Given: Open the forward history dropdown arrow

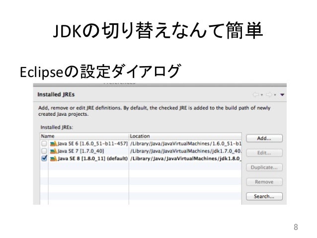Looking at the screenshot, I should pyautogui.click(x=275, y=95).
